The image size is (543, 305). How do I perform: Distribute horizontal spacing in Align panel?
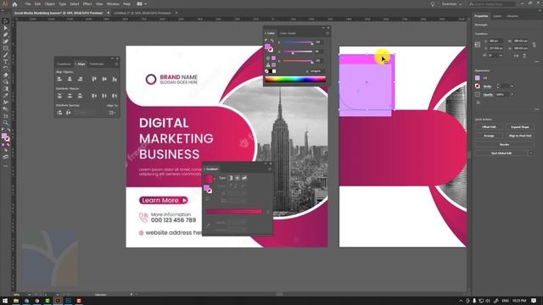click(x=68, y=113)
